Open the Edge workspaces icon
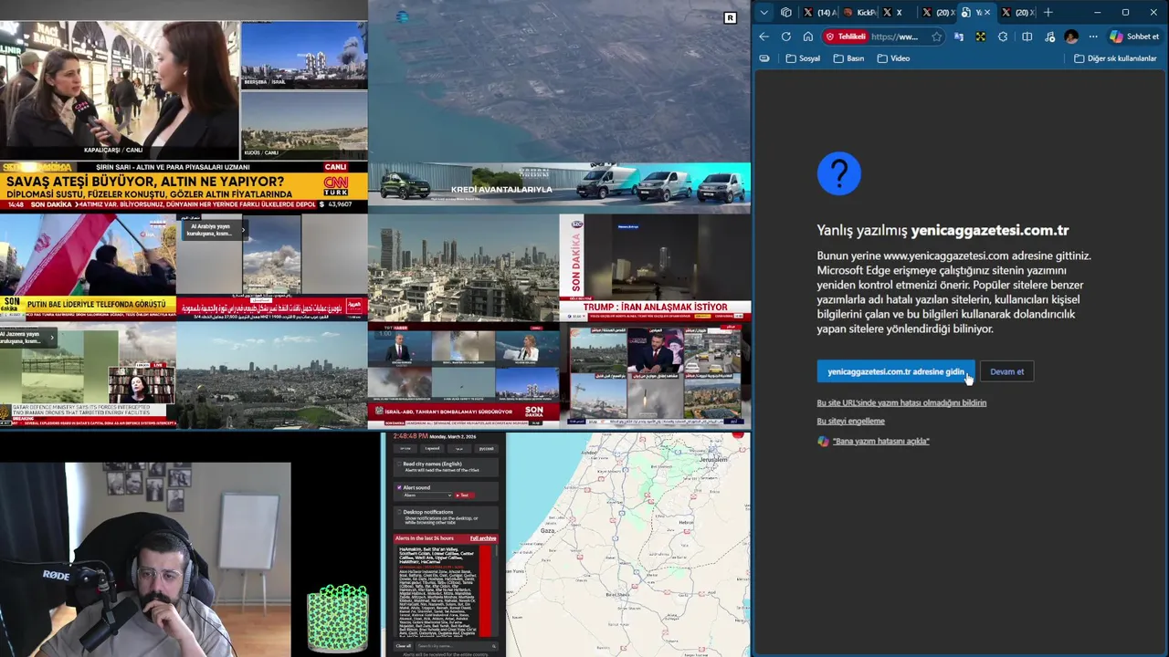The width and height of the screenshot is (1169, 657). (786, 13)
